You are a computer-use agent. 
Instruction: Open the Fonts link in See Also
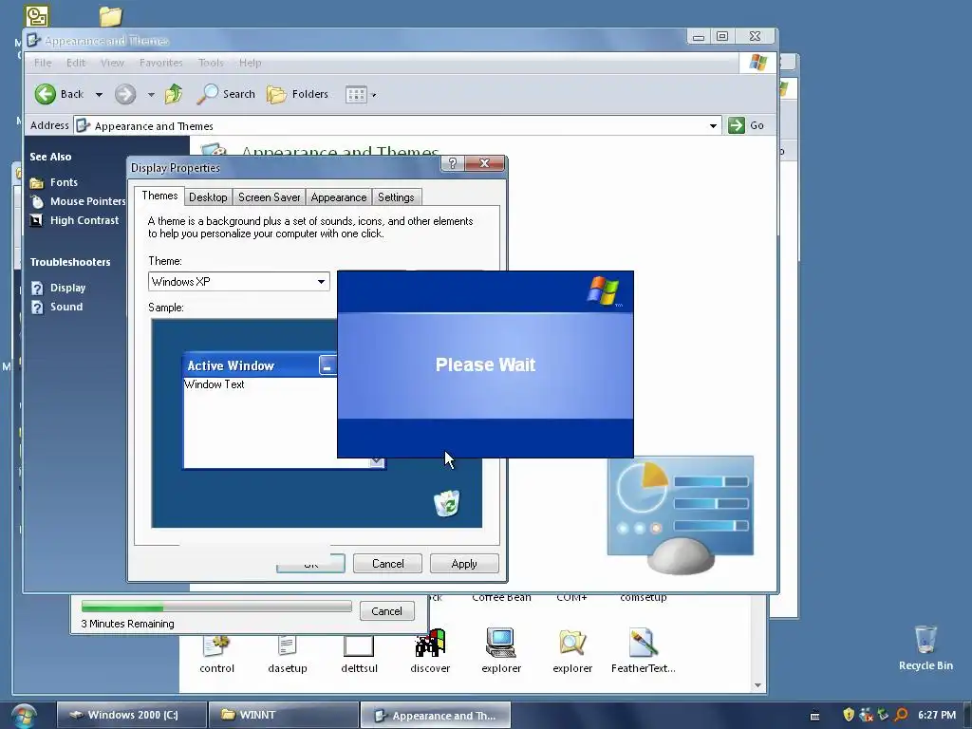coord(64,182)
